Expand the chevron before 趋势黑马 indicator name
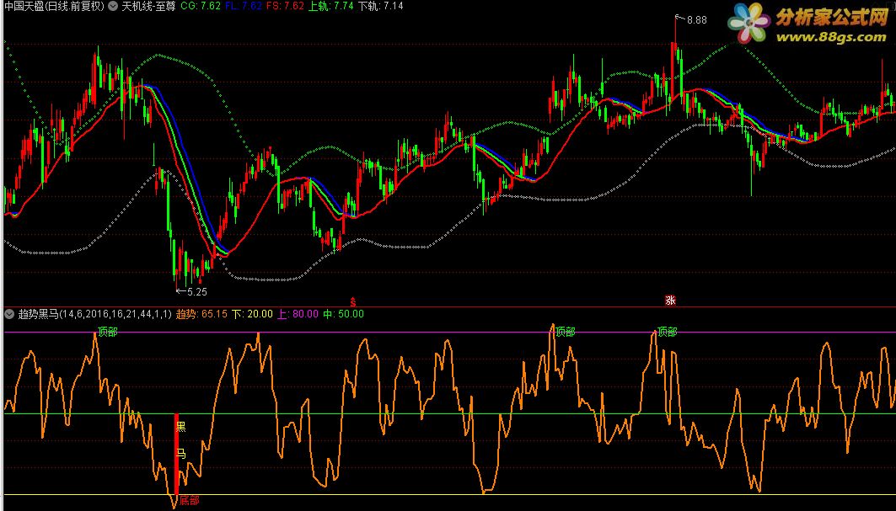Viewport: 896px width, 511px height. (x=9, y=314)
